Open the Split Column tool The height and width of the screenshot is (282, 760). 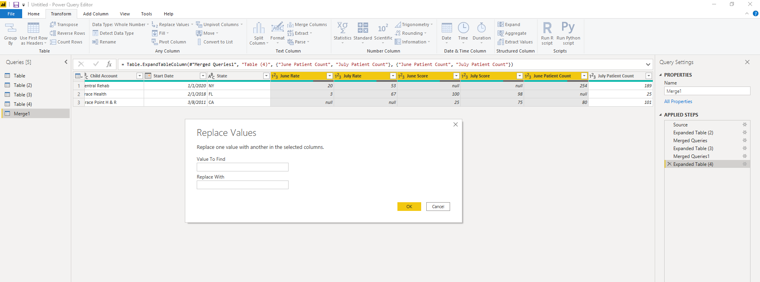[x=259, y=34]
